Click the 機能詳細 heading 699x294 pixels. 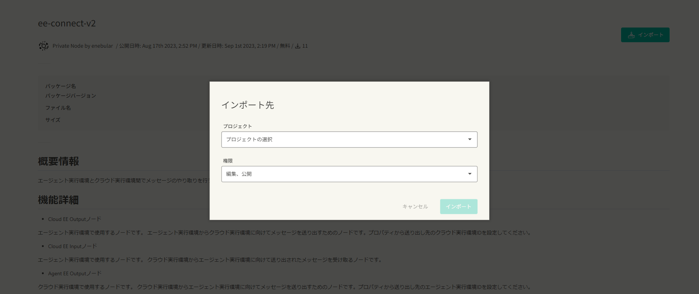(58, 200)
